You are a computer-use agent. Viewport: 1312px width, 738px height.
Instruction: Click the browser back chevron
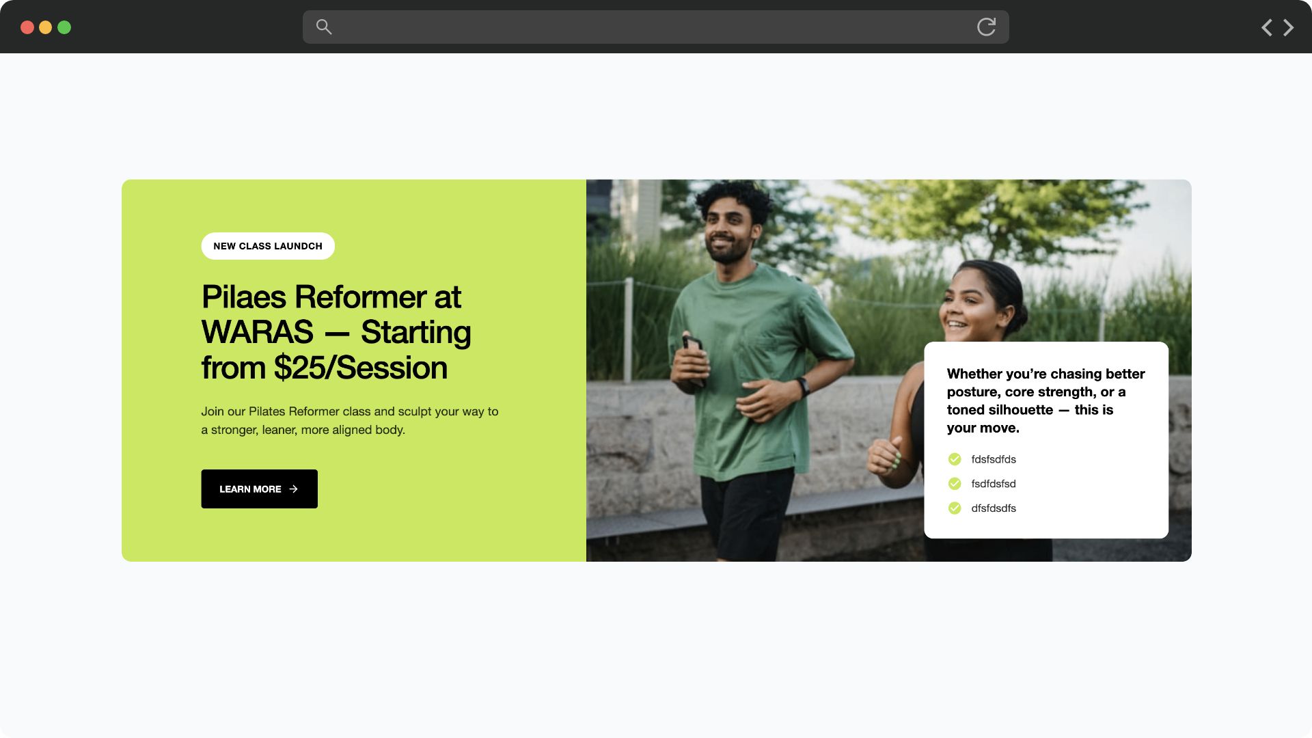(1266, 27)
